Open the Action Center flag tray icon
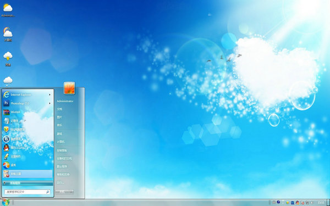The image size is (330, 206). click(x=302, y=203)
